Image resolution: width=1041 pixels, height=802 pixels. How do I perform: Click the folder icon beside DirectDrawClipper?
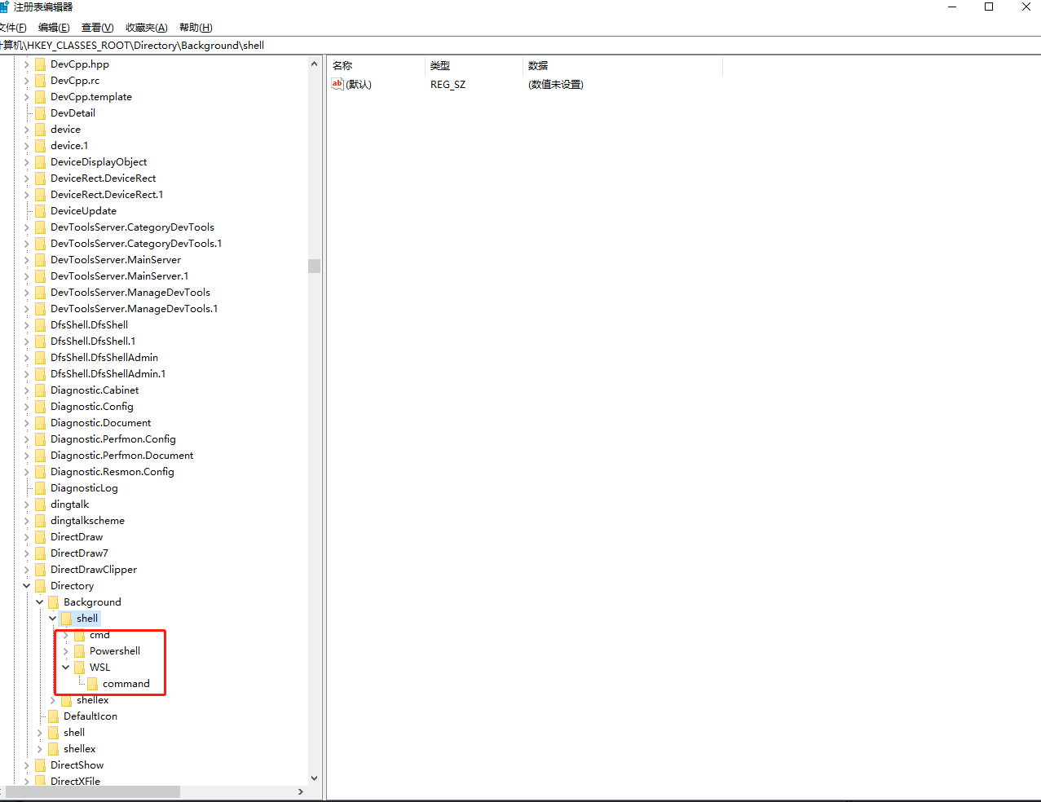click(x=40, y=570)
